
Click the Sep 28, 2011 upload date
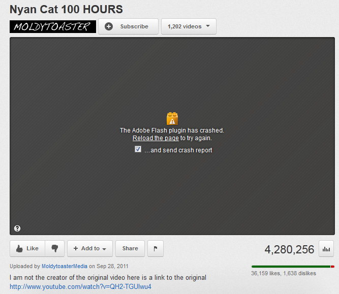point(112,266)
